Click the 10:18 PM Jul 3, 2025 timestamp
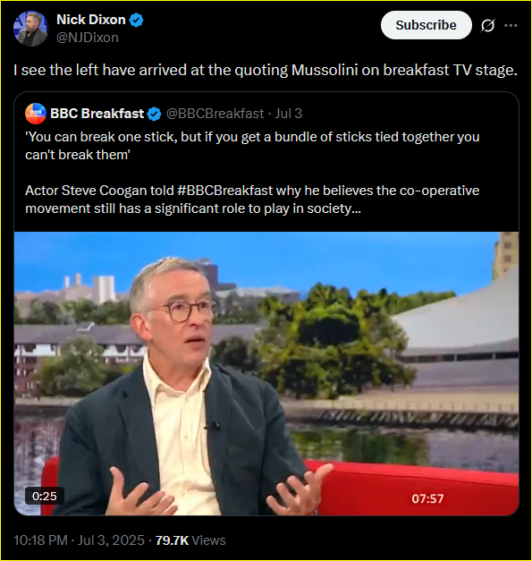The width and height of the screenshot is (532, 561). 79,540
